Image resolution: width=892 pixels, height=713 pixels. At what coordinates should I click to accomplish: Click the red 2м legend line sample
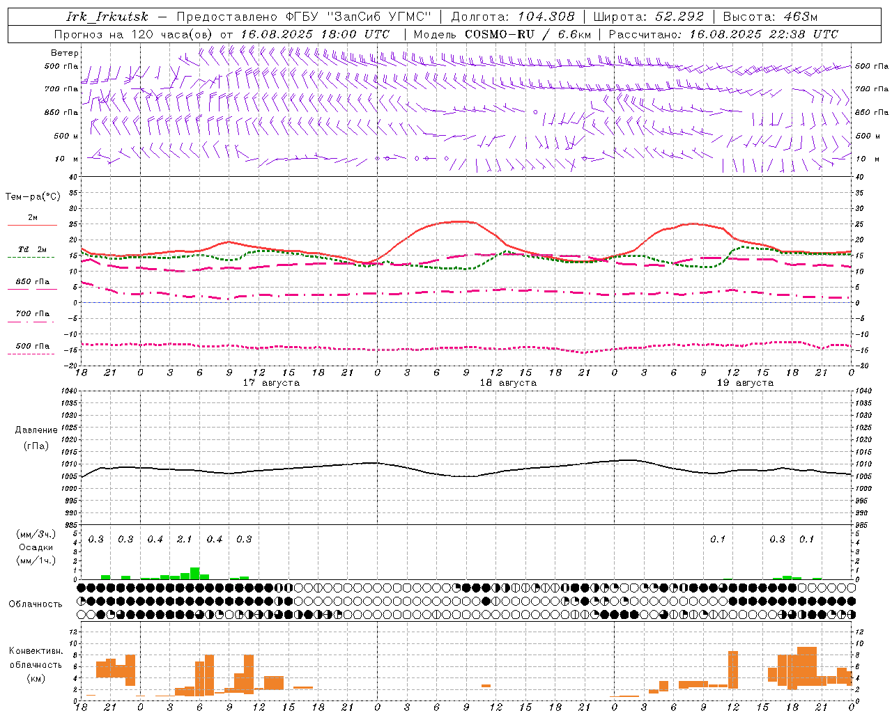[x=32, y=226]
